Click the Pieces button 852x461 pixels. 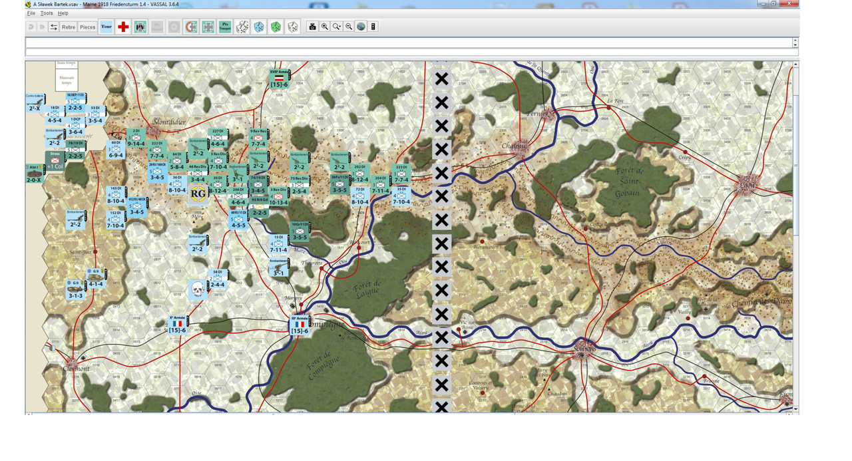click(x=88, y=27)
